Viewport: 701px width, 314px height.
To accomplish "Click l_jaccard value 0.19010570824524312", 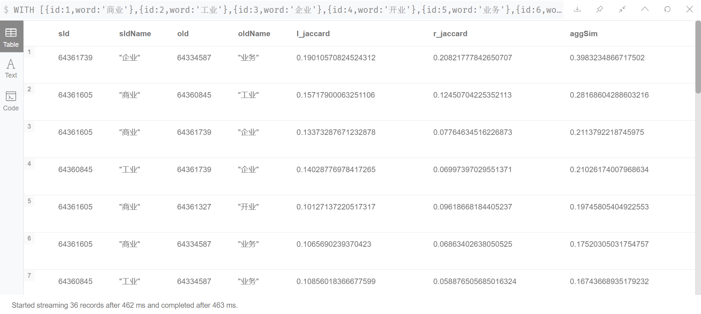I will pyautogui.click(x=336, y=58).
